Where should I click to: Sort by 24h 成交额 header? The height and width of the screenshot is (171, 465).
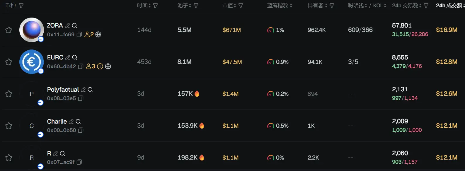tap(450, 6)
